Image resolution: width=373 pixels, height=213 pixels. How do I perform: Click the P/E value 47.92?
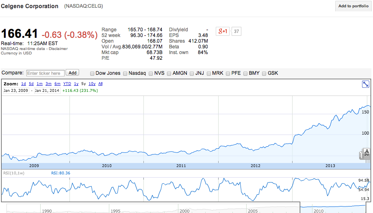coord(156,58)
